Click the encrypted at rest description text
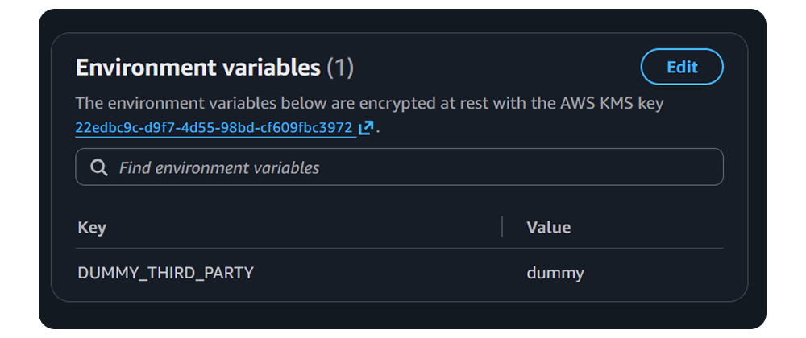 pyautogui.click(x=322, y=104)
